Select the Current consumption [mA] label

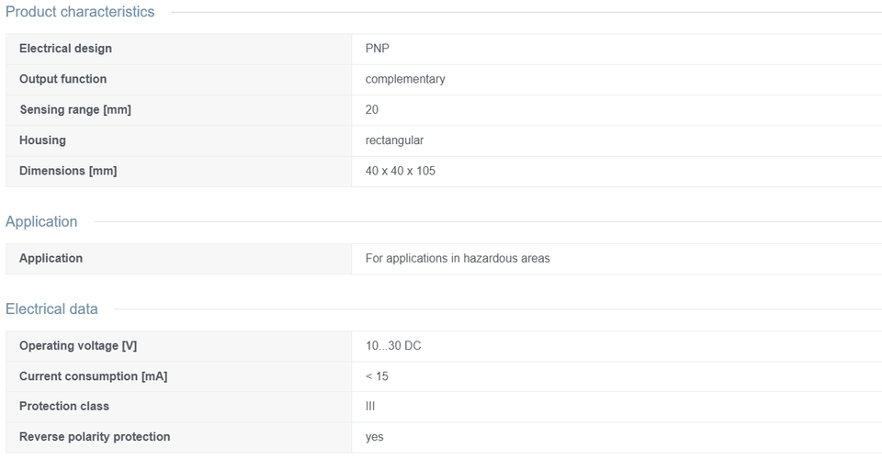pos(94,376)
